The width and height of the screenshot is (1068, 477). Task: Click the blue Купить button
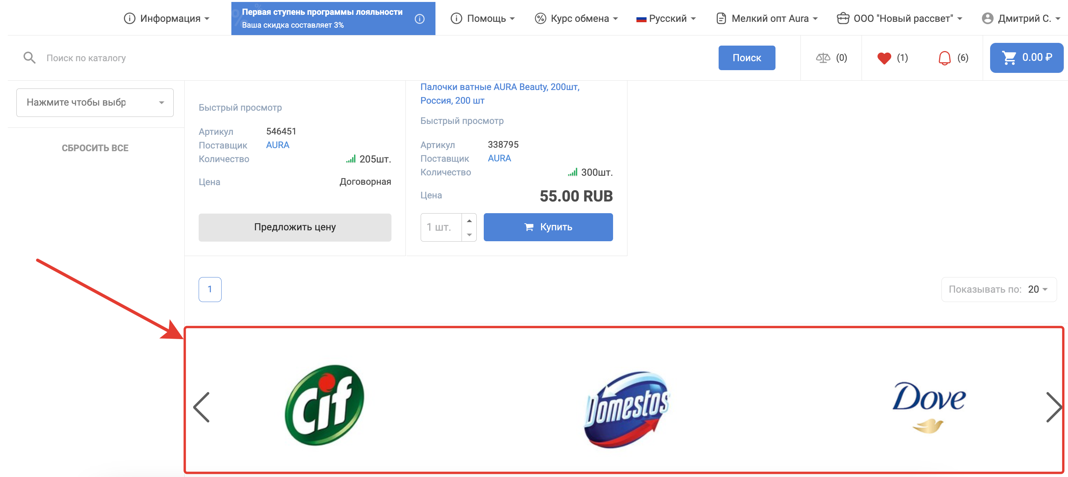tap(548, 227)
